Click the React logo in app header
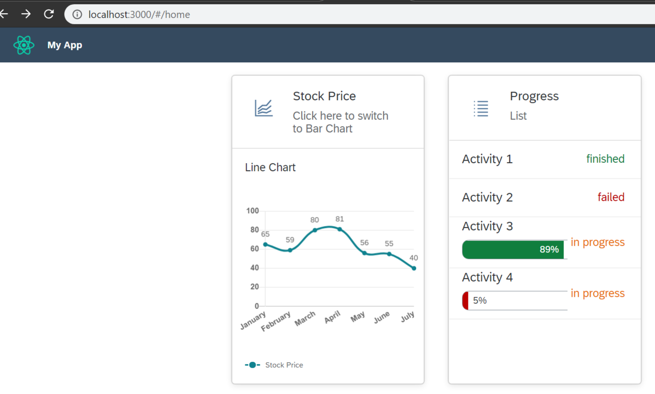 [24, 45]
